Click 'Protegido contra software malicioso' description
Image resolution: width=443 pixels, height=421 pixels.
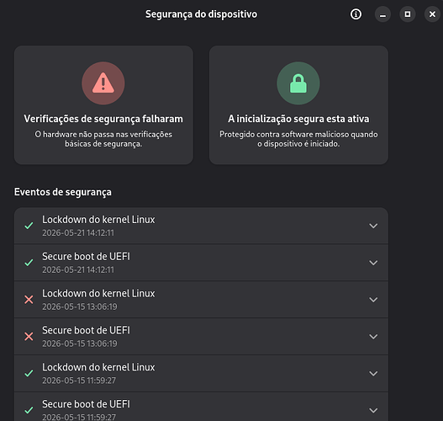click(x=298, y=139)
